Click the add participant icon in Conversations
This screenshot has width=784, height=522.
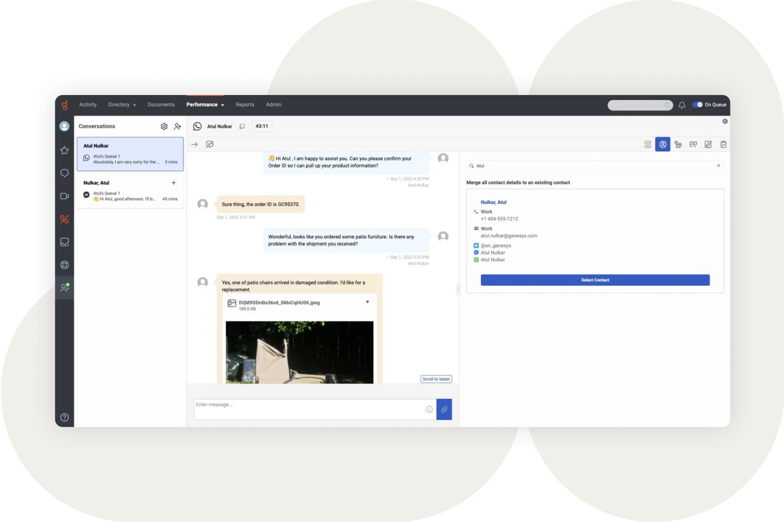[178, 126]
